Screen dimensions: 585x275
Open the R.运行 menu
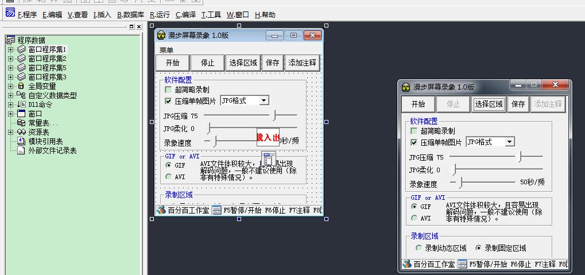160,15
